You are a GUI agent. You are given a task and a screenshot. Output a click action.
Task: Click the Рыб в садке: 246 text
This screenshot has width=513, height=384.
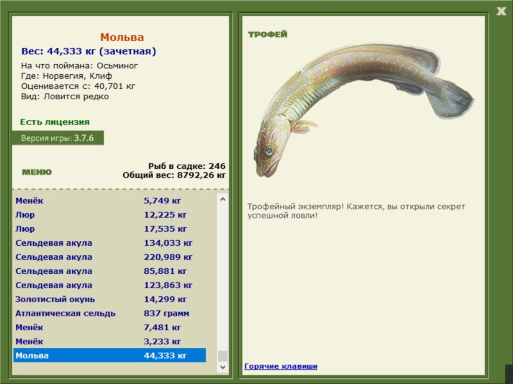click(187, 166)
